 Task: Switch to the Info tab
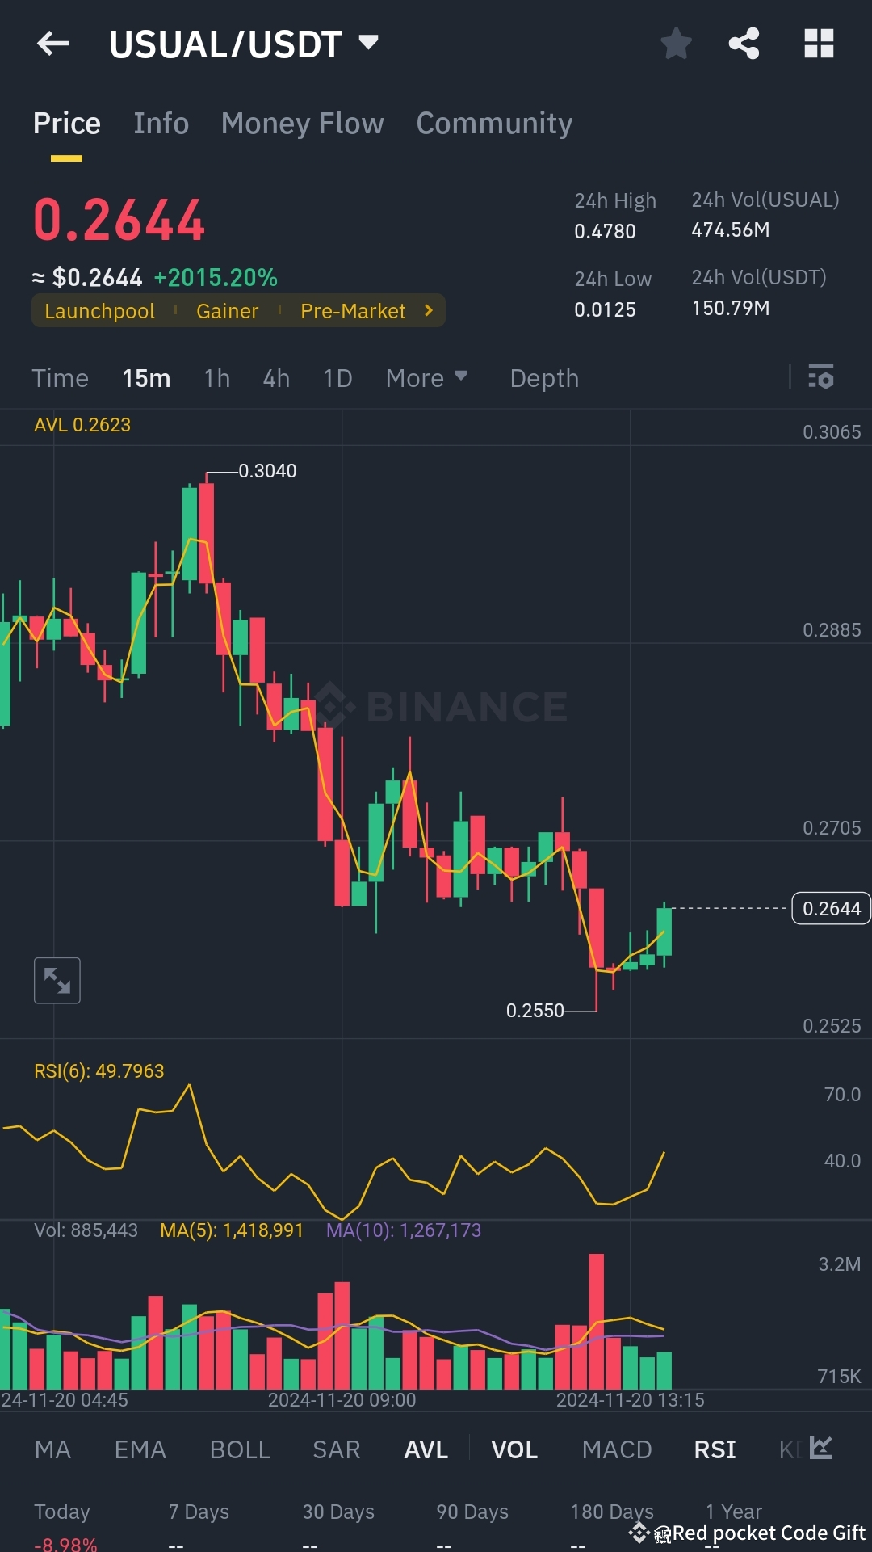161,124
